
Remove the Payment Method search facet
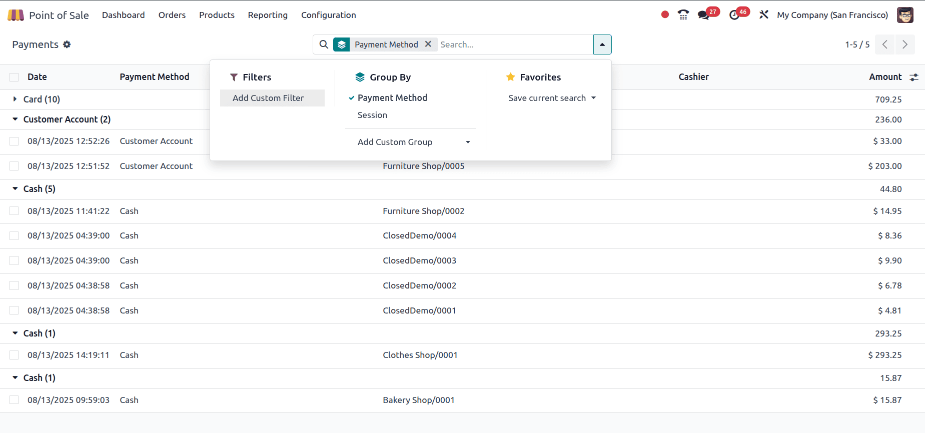428,44
